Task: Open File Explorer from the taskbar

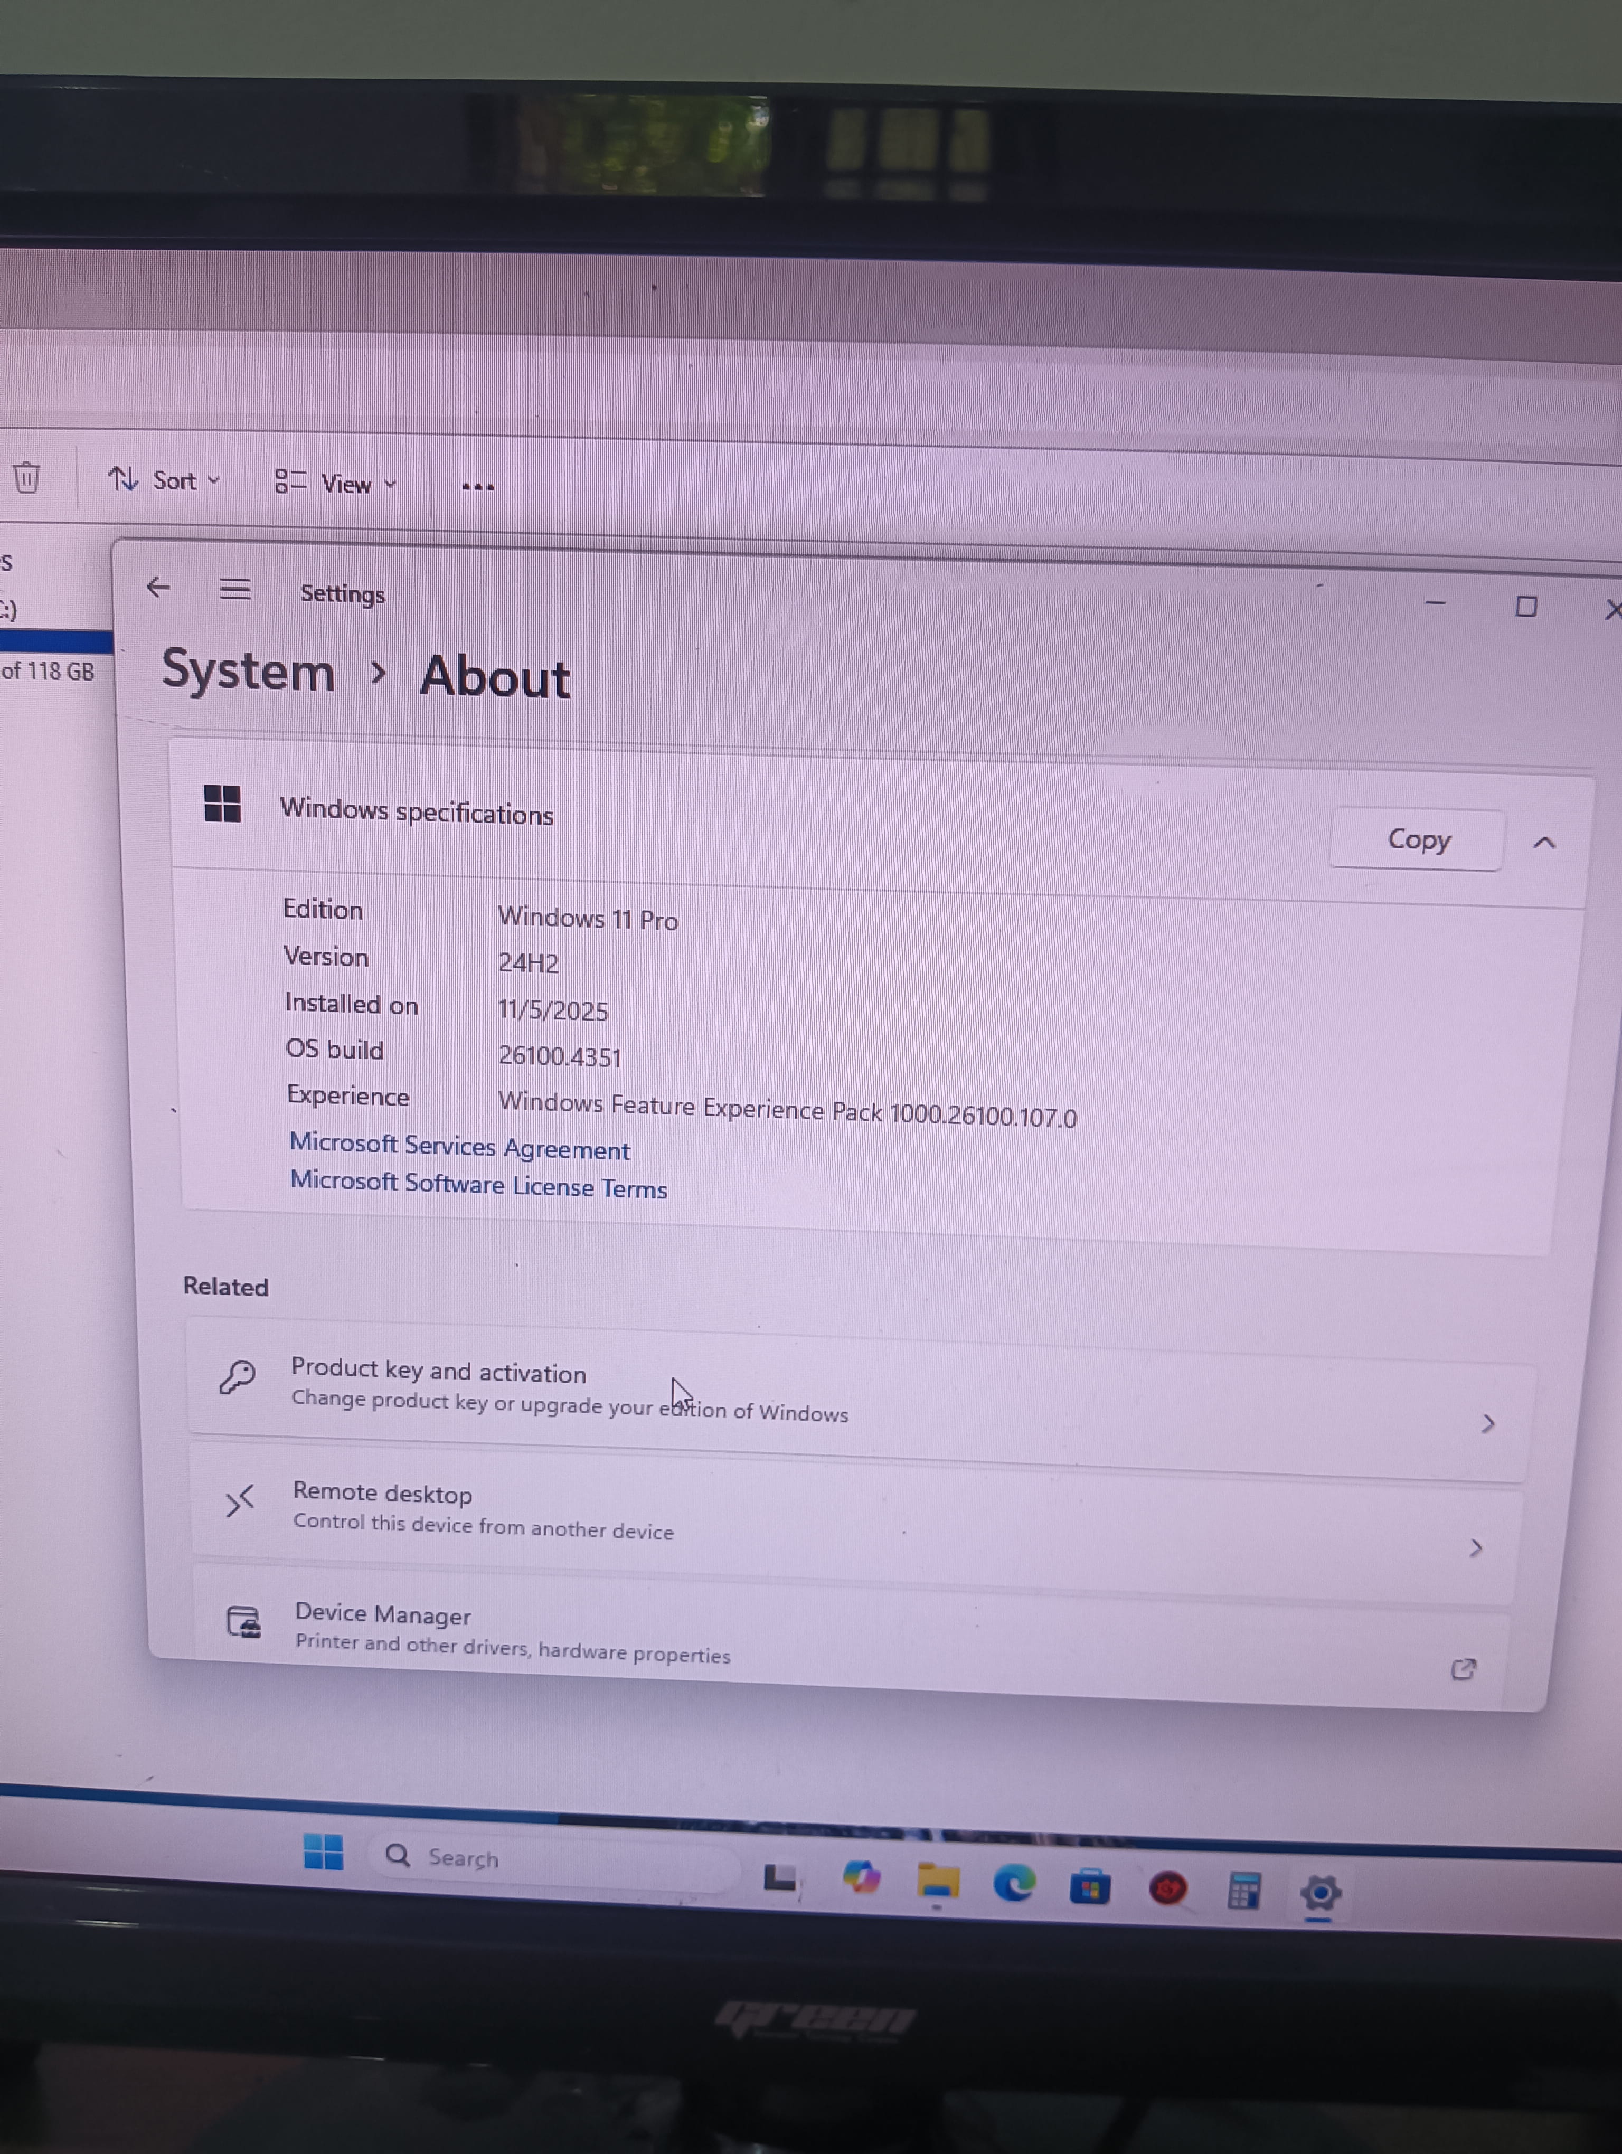Action: point(938,1881)
